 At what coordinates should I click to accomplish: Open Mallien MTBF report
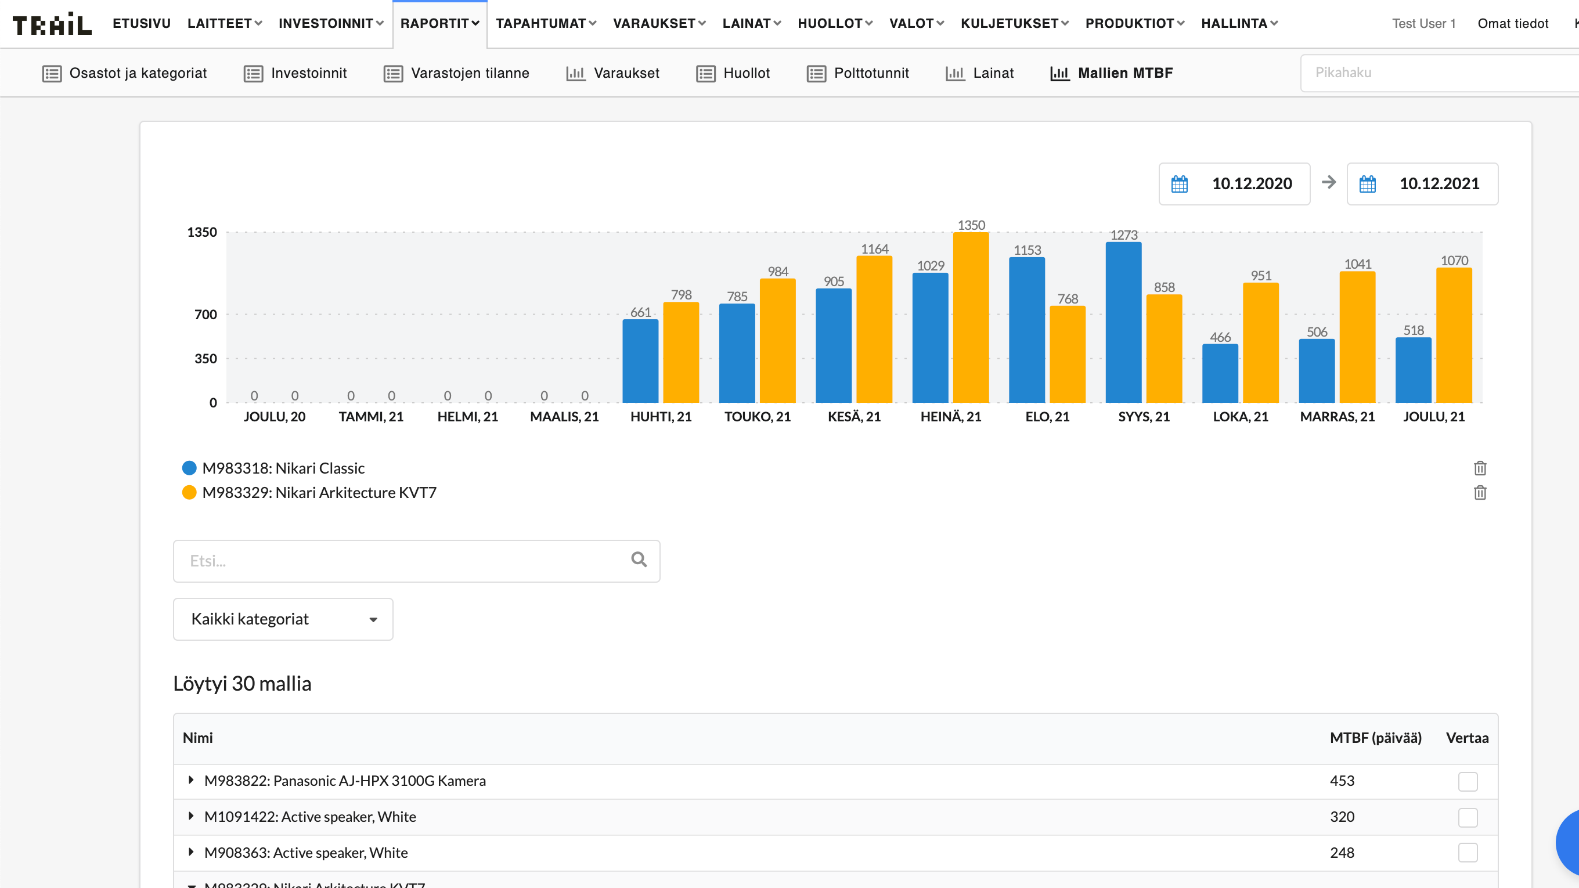(x=1111, y=73)
